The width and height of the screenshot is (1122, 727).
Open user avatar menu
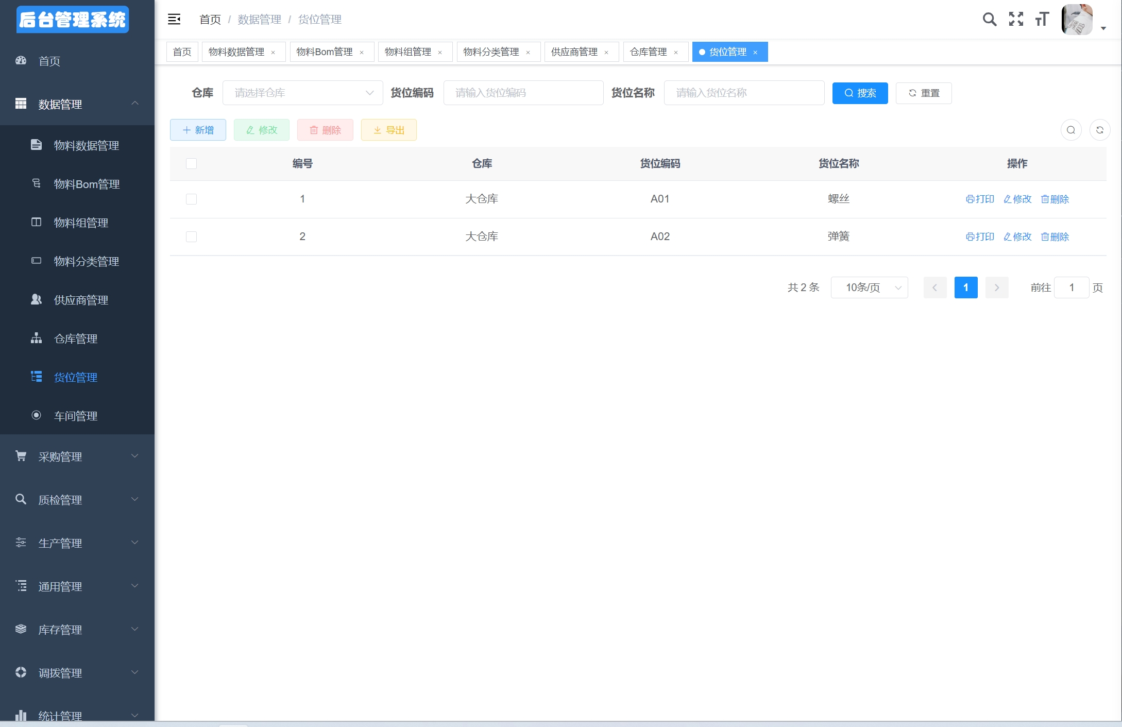(1077, 20)
